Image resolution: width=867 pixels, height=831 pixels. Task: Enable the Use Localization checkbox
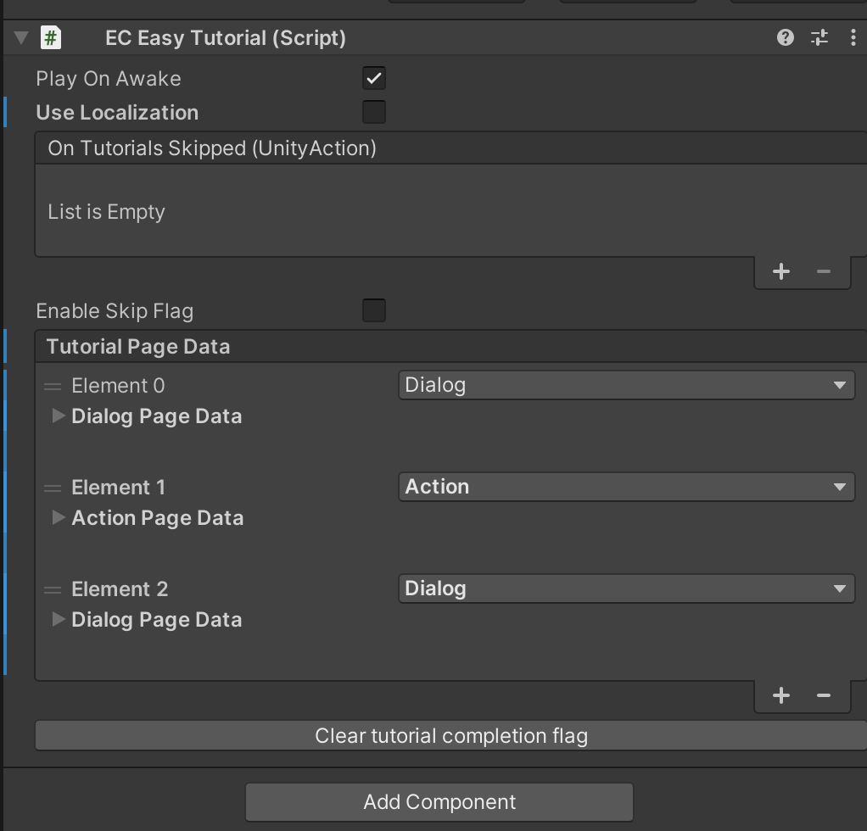tap(374, 112)
